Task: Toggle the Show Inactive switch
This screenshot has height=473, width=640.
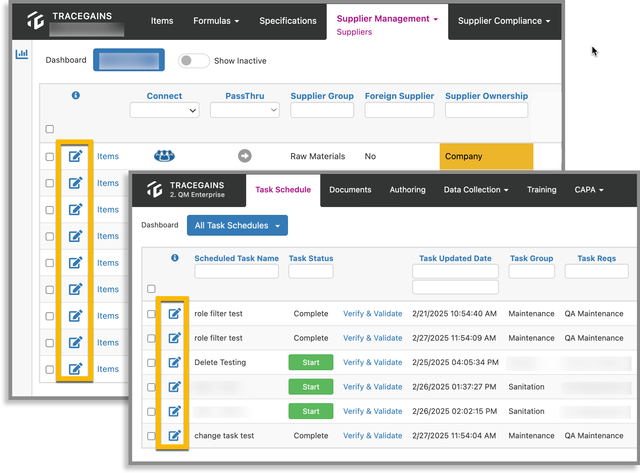Action: coord(194,61)
